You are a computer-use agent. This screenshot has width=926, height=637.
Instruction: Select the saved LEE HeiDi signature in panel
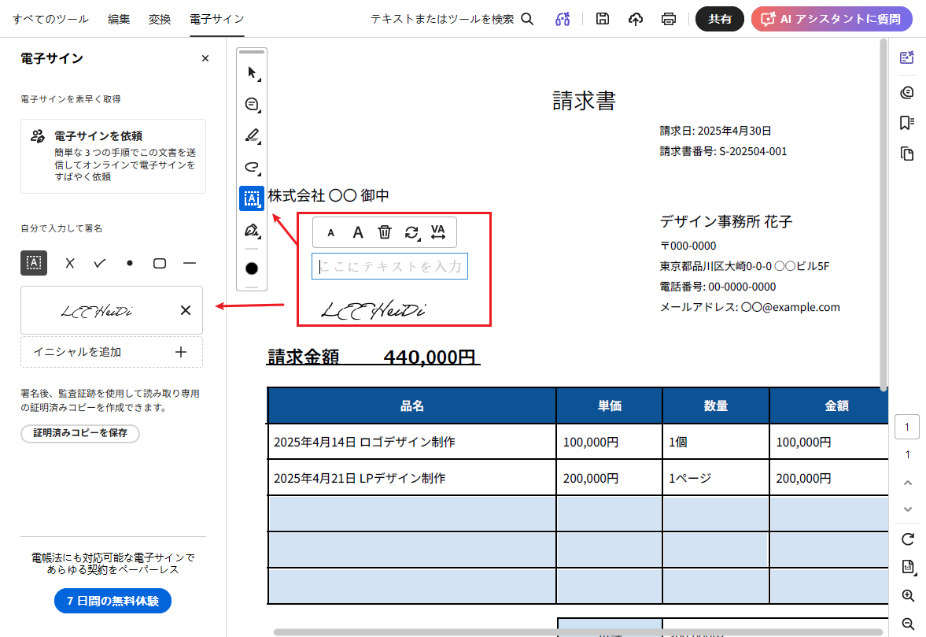[98, 310]
